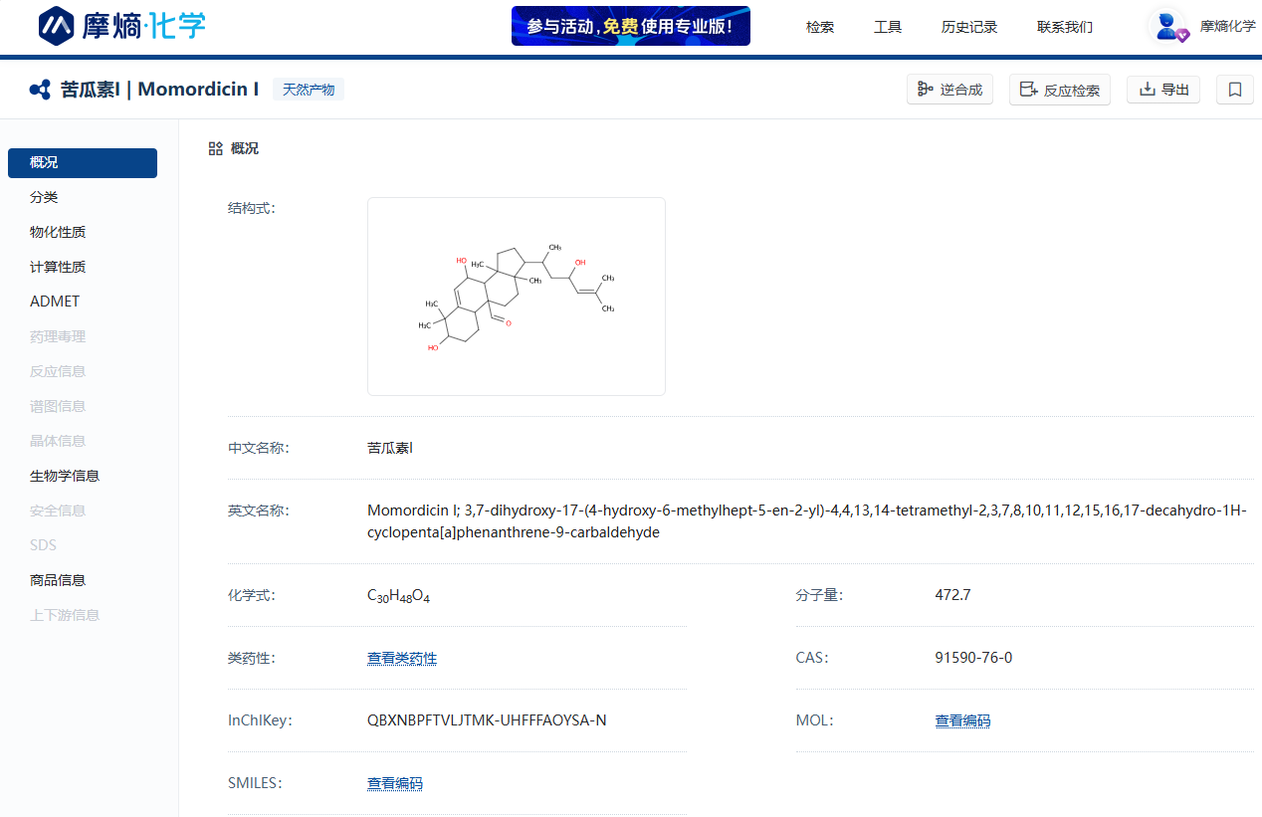Go to 历史记录 history
This screenshot has width=1262, height=817.
point(968,27)
